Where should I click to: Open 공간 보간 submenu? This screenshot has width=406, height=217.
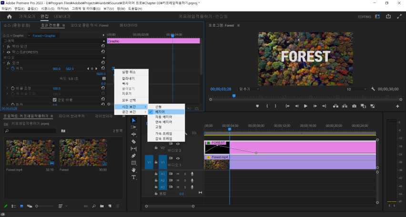[x=132, y=112]
